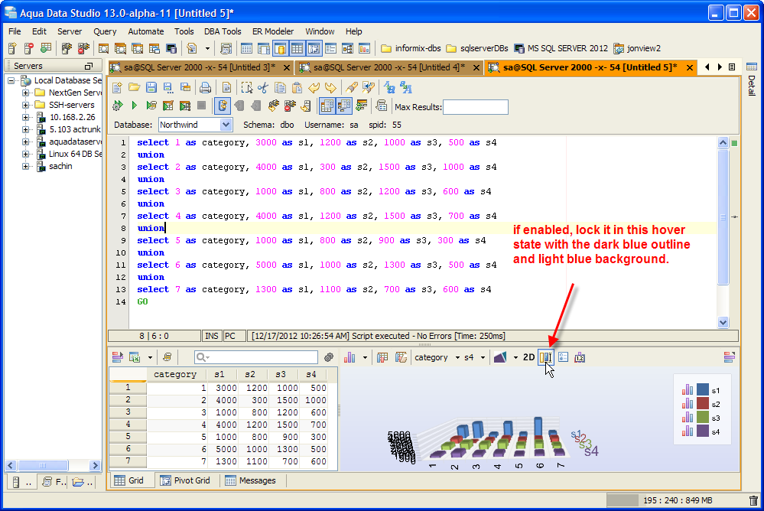Viewport: 764px width, 511px height.
Task: Click the green Execute play button
Action: (x=135, y=106)
